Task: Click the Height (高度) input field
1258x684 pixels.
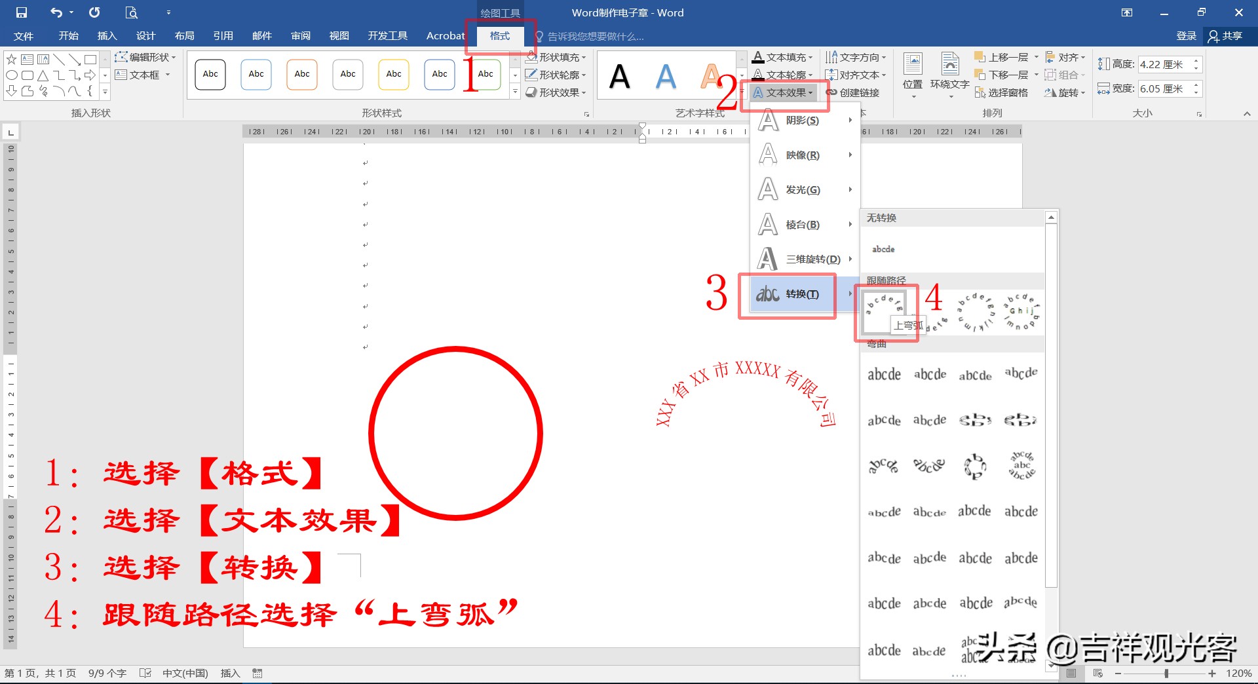Action: coord(1164,64)
